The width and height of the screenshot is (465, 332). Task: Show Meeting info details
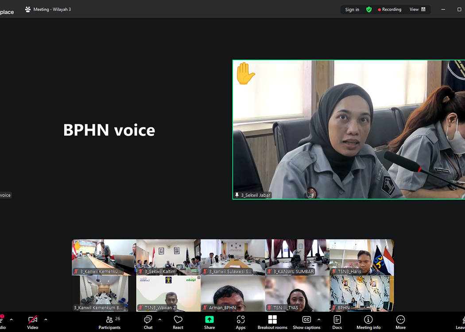point(368,322)
